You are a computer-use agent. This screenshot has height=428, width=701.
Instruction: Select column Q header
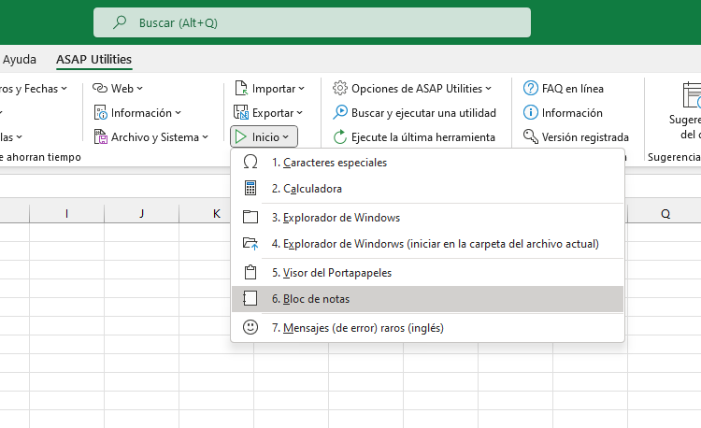tap(665, 214)
